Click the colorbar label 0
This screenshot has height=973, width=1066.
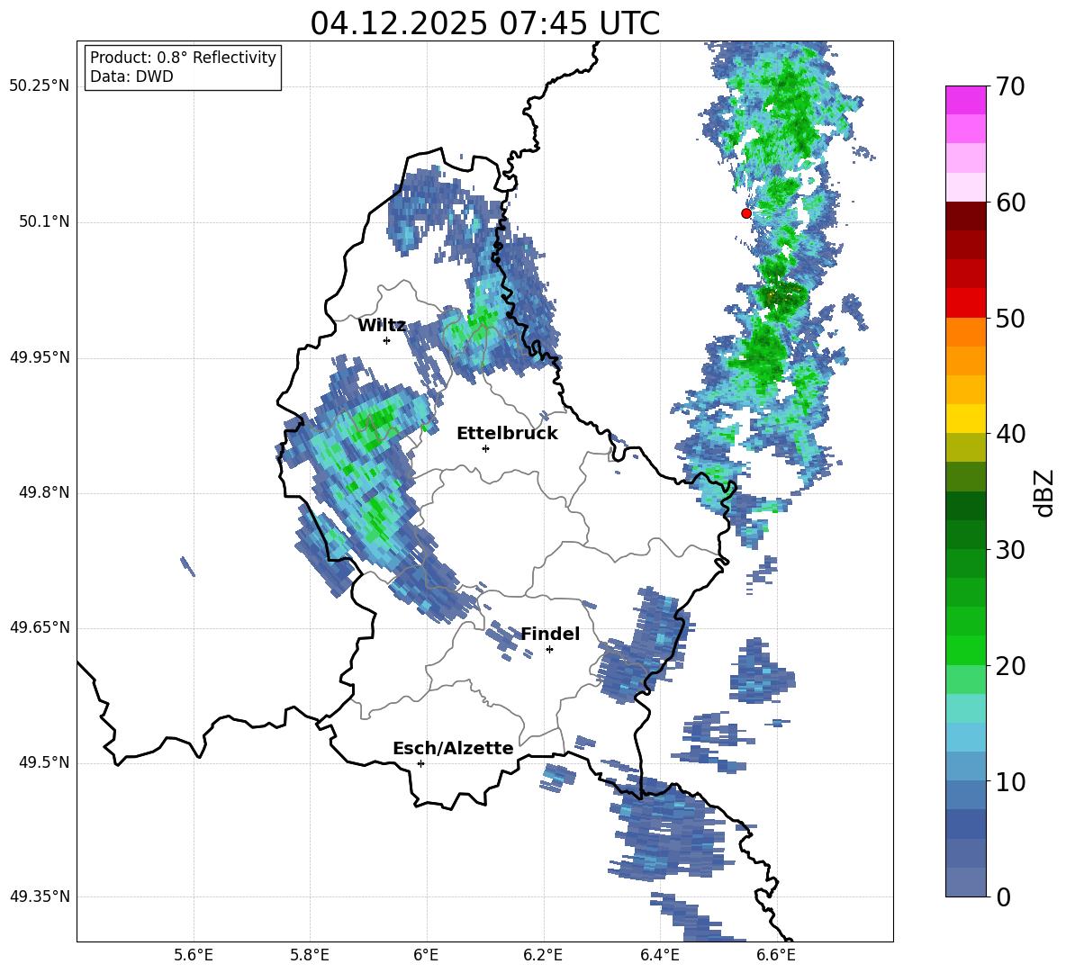[1003, 897]
